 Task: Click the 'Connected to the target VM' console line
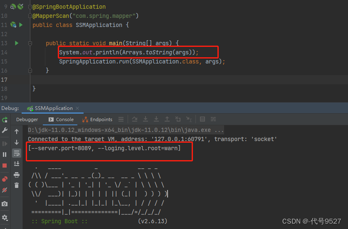pos(152,139)
